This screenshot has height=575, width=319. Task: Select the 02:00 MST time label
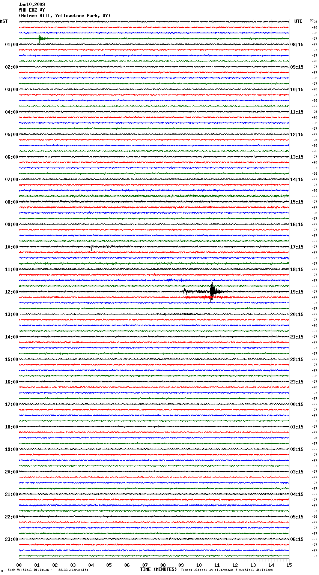(x=12, y=67)
